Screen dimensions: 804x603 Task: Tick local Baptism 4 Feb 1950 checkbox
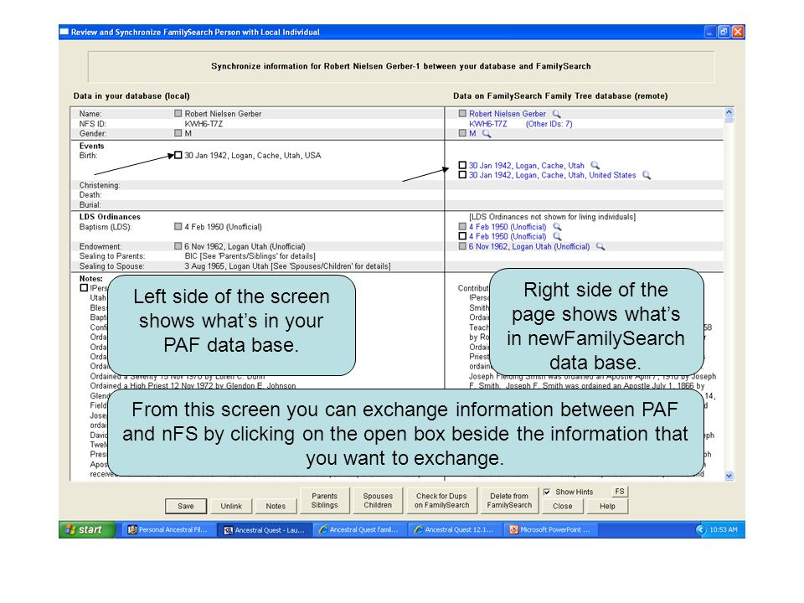tap(178, 226)
